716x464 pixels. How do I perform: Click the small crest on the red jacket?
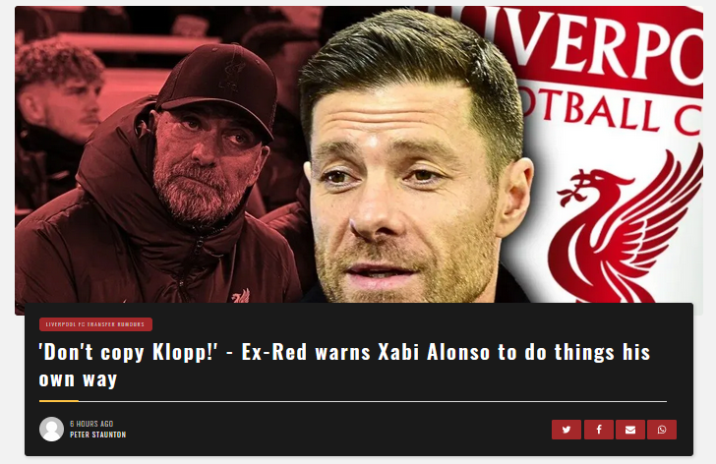[241, 296]
